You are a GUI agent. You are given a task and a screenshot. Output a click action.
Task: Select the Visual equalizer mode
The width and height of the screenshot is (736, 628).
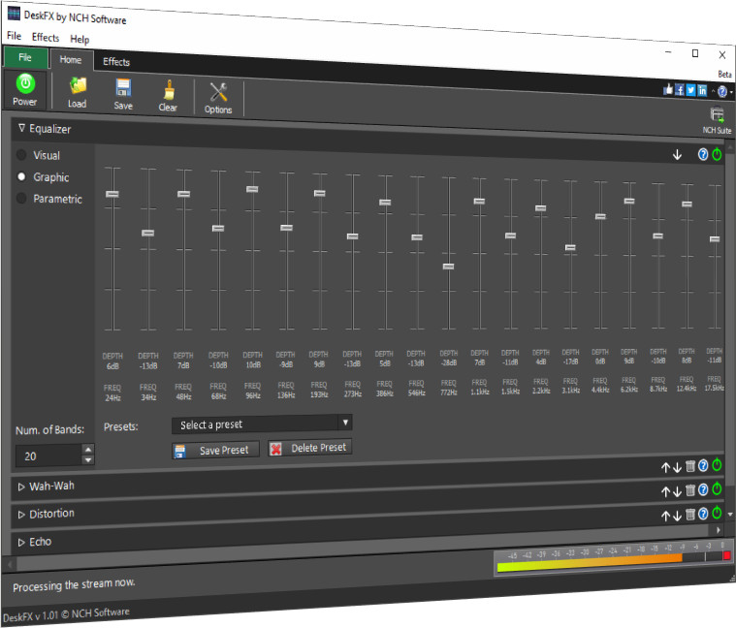(22, 155)
